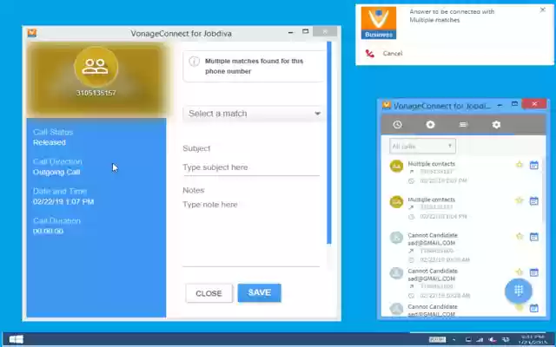The image size is (556, 347).
Task: Click the main window vertical scrollbar
Action: [x=329, y=142]
